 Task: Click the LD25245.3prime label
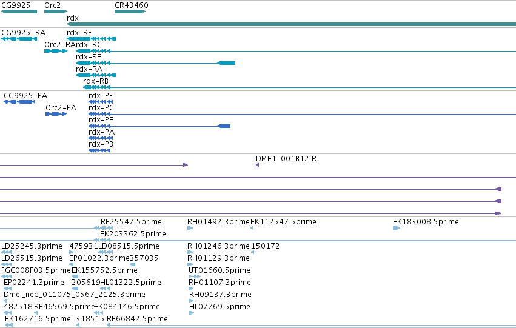click(x=32, y=246)
